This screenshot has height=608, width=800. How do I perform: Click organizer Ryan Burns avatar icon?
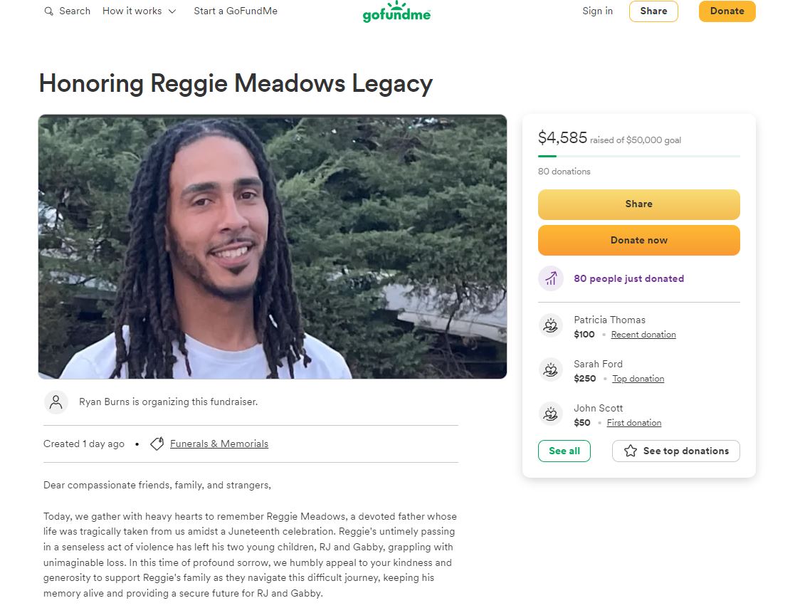(56, 402)
